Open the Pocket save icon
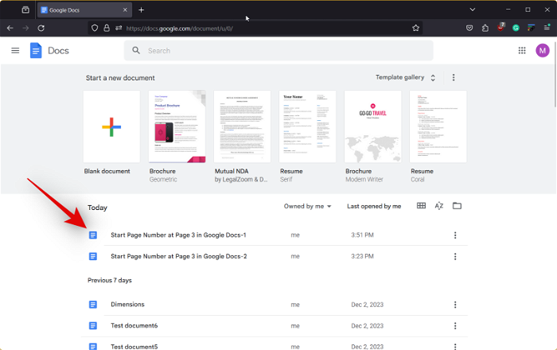 pos(469,28)
